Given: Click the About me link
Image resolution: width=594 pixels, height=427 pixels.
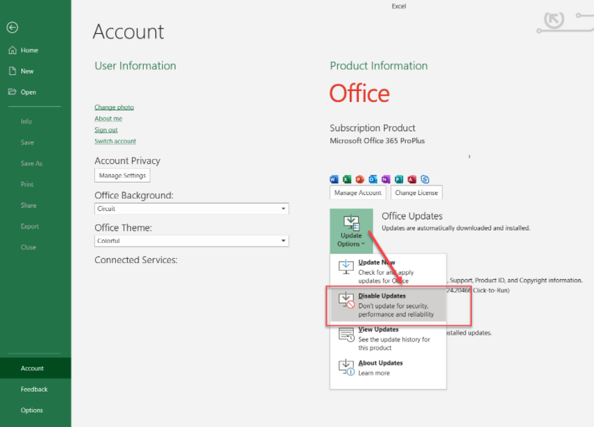Looking at the screenshot, I should (x=108, y=119).
